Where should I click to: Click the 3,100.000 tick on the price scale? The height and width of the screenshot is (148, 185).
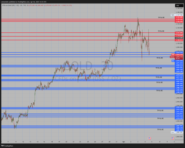click(x=179, y=43)
